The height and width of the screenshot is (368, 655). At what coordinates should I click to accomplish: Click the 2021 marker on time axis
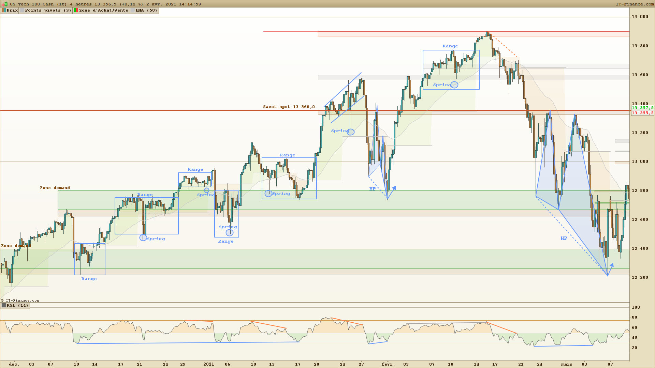pyautogui.click(x=208, y=364)
